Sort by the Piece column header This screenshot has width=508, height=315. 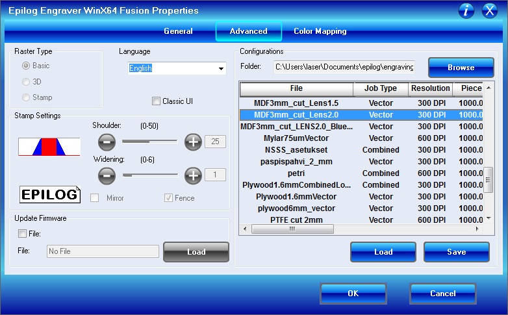(x=468, y=88)
